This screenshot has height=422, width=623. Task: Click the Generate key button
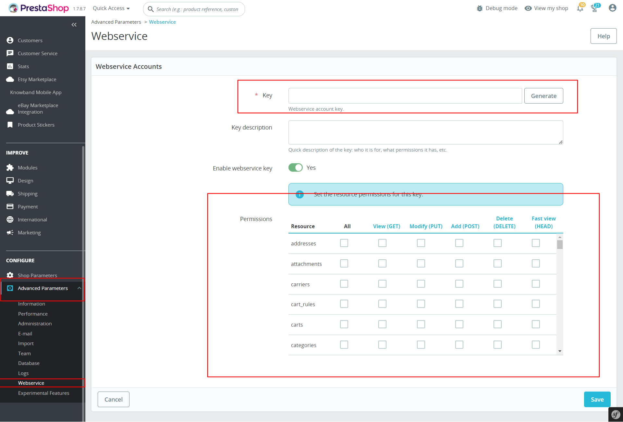coord(544,96)
